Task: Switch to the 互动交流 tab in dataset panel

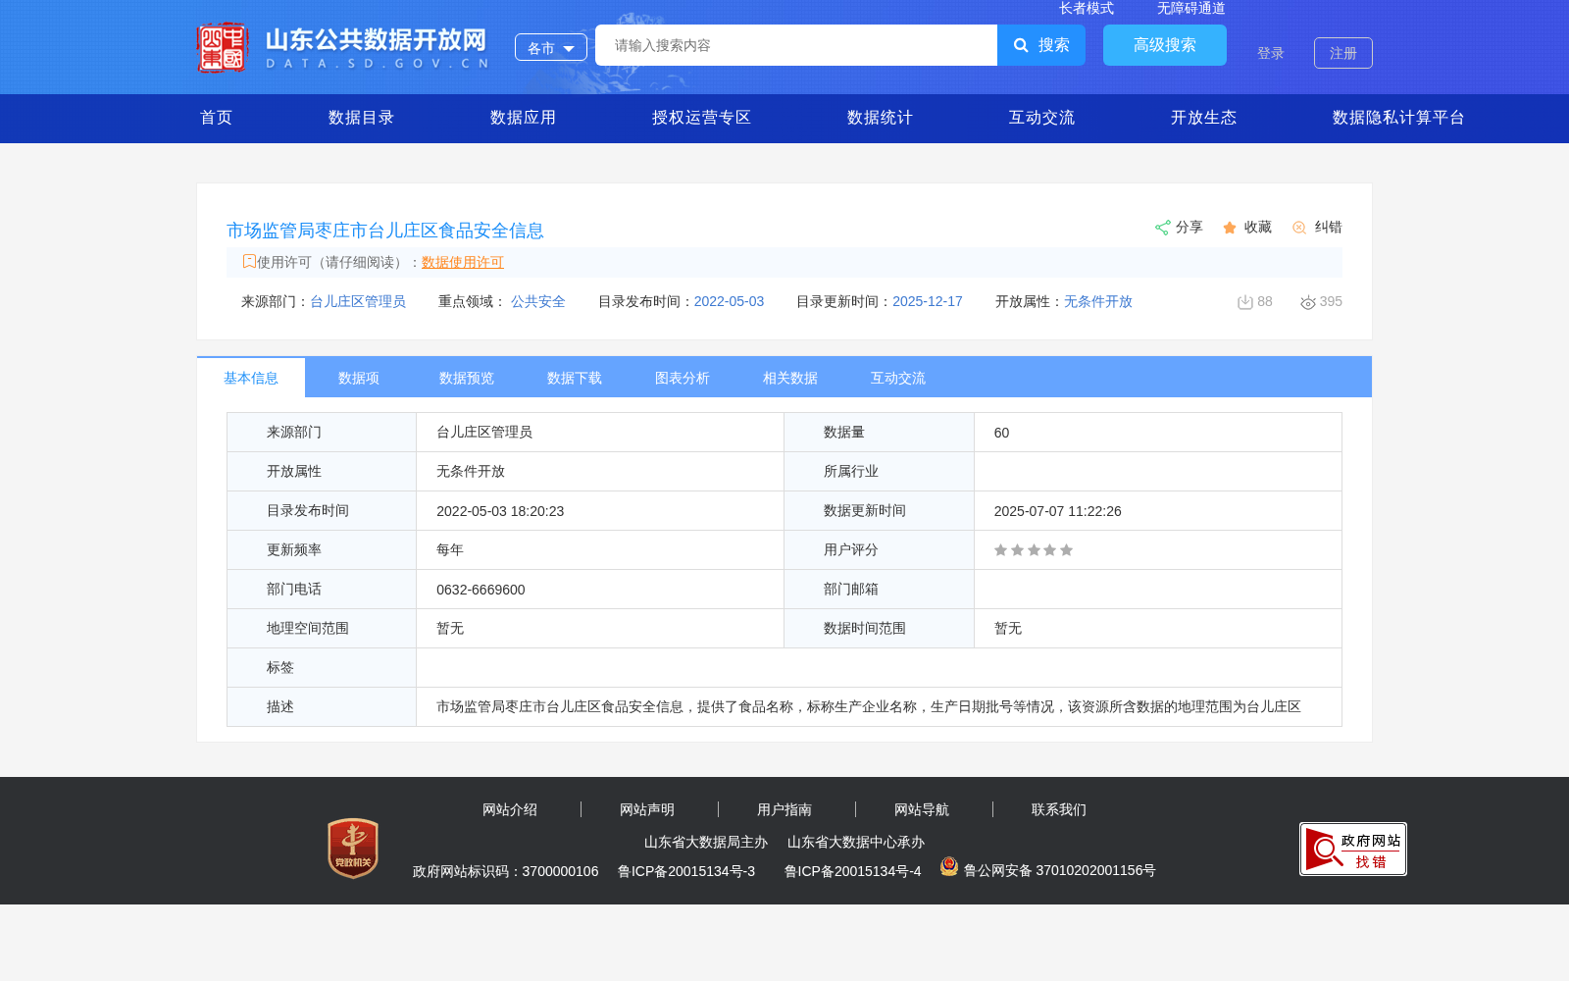Action: 898,378
